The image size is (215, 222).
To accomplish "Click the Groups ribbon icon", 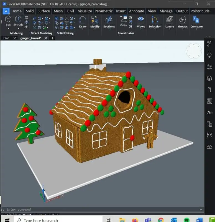I will coord(183,19).
